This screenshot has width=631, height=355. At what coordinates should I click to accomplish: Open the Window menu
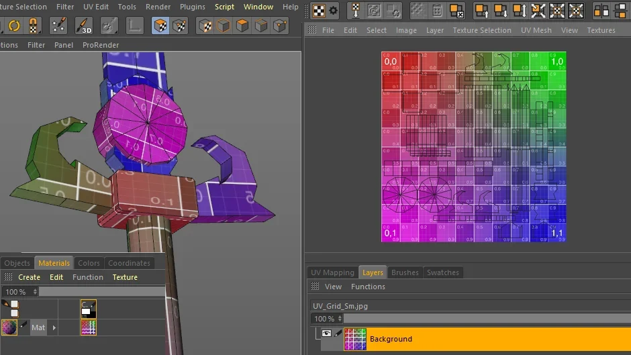pyautogui.click(x=258, y=7)
